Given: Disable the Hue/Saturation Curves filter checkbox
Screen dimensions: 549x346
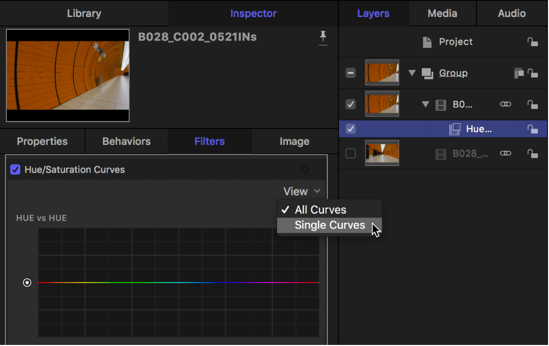Looking at the screenshot, I should [x=15, y=169].
